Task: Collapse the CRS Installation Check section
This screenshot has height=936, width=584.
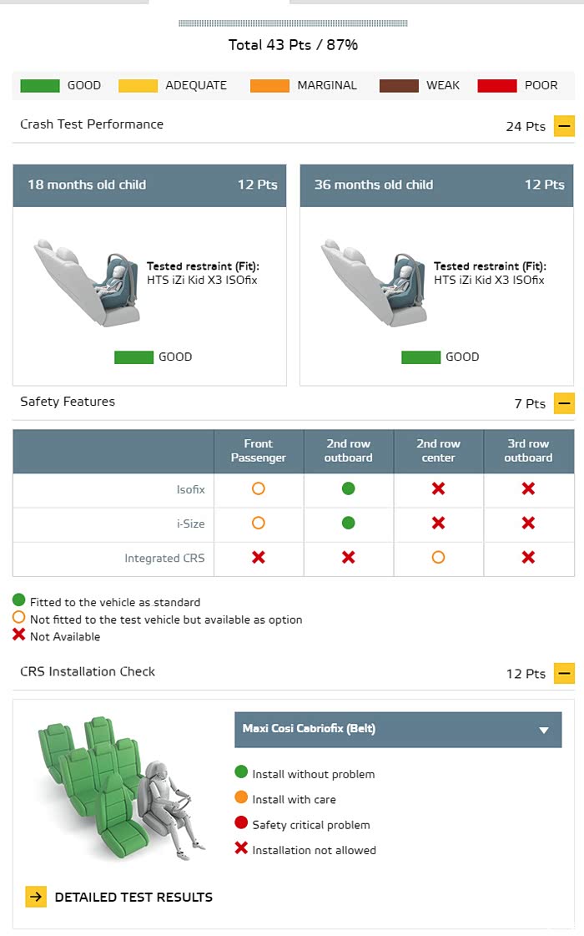Action: click(x=564, y=674)
